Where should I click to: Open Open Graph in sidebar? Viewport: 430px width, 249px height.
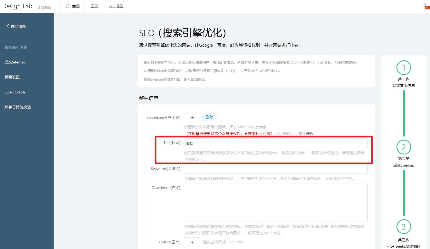click(x=15, y=92)
